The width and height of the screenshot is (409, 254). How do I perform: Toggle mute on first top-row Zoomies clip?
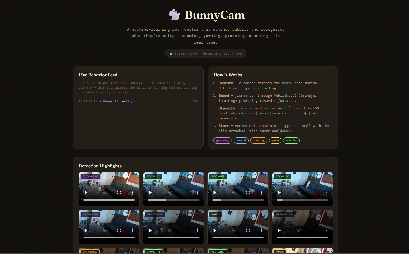pyautogui.click(x=170, y=193)
